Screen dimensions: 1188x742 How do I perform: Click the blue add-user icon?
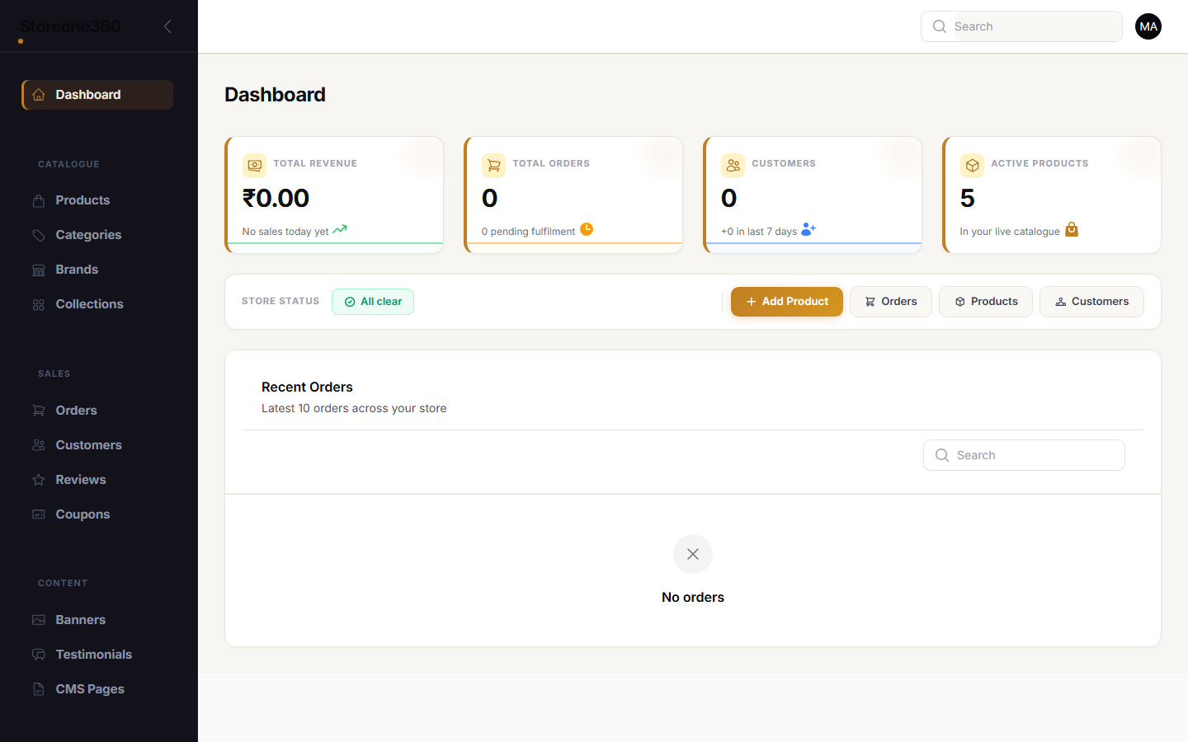point(808,229)
